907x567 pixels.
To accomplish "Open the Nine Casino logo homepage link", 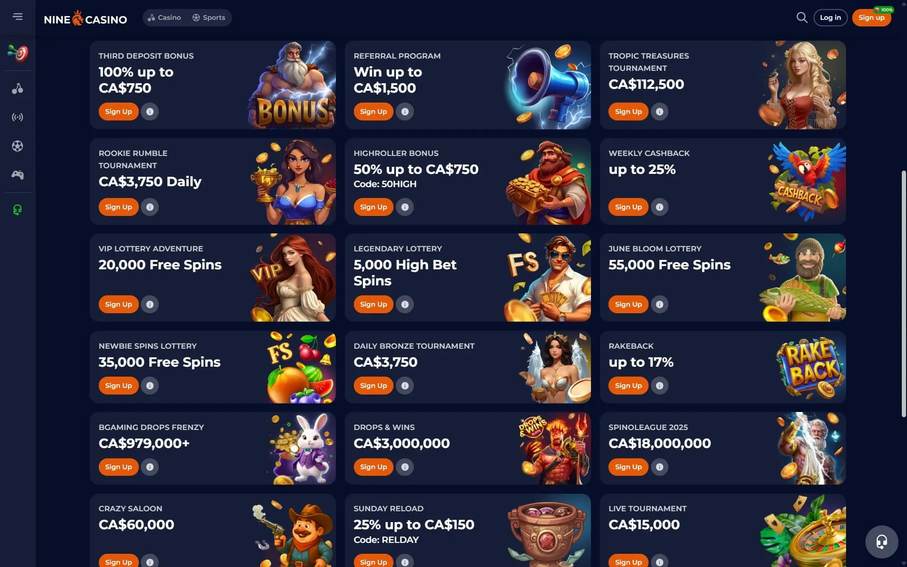I will 86,18.
